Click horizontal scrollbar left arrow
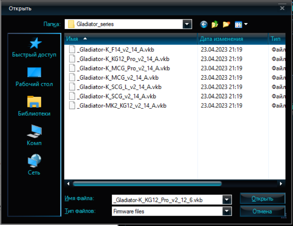 coord(68,184)
